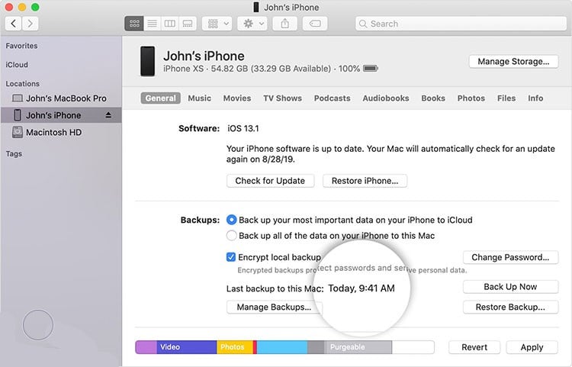Click the Tags sidebar heading
The width and height of the screenshot is (572, 367).
tap(14, 153)
